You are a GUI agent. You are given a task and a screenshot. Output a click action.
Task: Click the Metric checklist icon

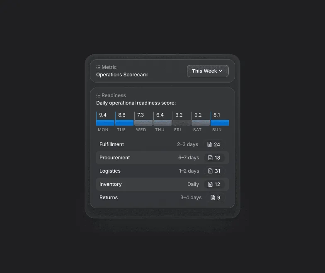(x=98, y=67)
